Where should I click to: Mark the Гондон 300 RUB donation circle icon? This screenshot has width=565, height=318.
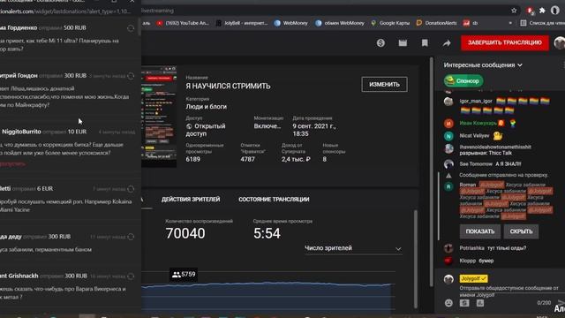[131, 76]
